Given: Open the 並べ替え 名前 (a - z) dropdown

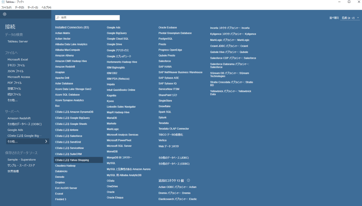Looking at the screenshot, I should 350,18.
